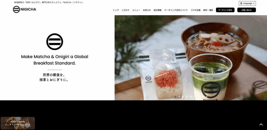Open the お知らせ news link

pyautogui.click(x=147, y=10)
